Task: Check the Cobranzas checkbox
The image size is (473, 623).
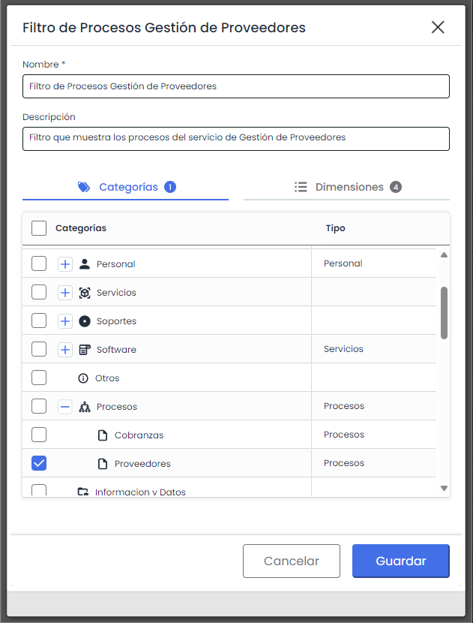Action: point(39,435)
